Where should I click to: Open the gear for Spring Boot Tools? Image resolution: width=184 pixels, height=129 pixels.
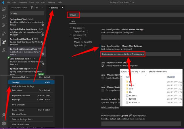point(43,25)
